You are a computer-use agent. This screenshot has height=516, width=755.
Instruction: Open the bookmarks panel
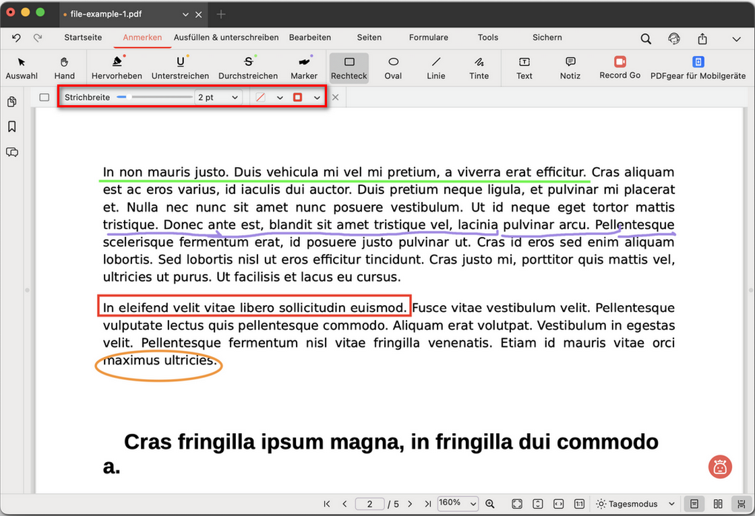point(12,126)
